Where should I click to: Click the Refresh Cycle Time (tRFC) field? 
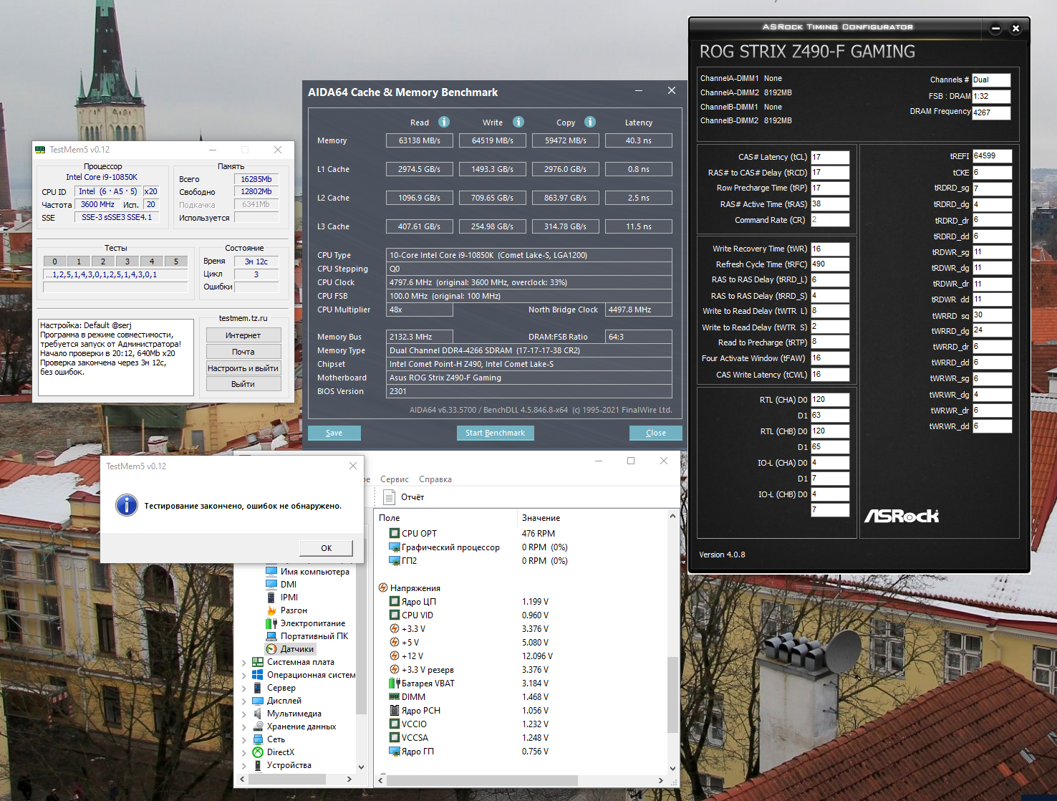[x=830, y=264]
